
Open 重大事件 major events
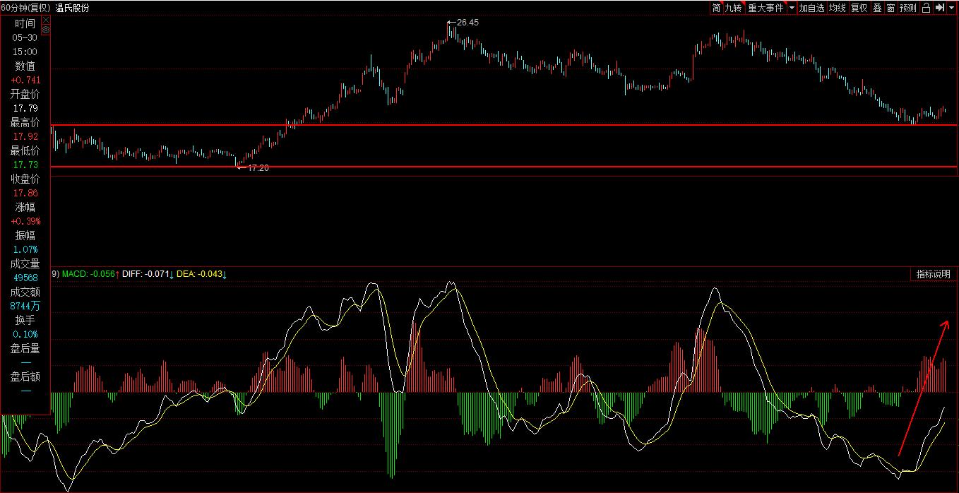pyautogui.click(x=766, y=8)
